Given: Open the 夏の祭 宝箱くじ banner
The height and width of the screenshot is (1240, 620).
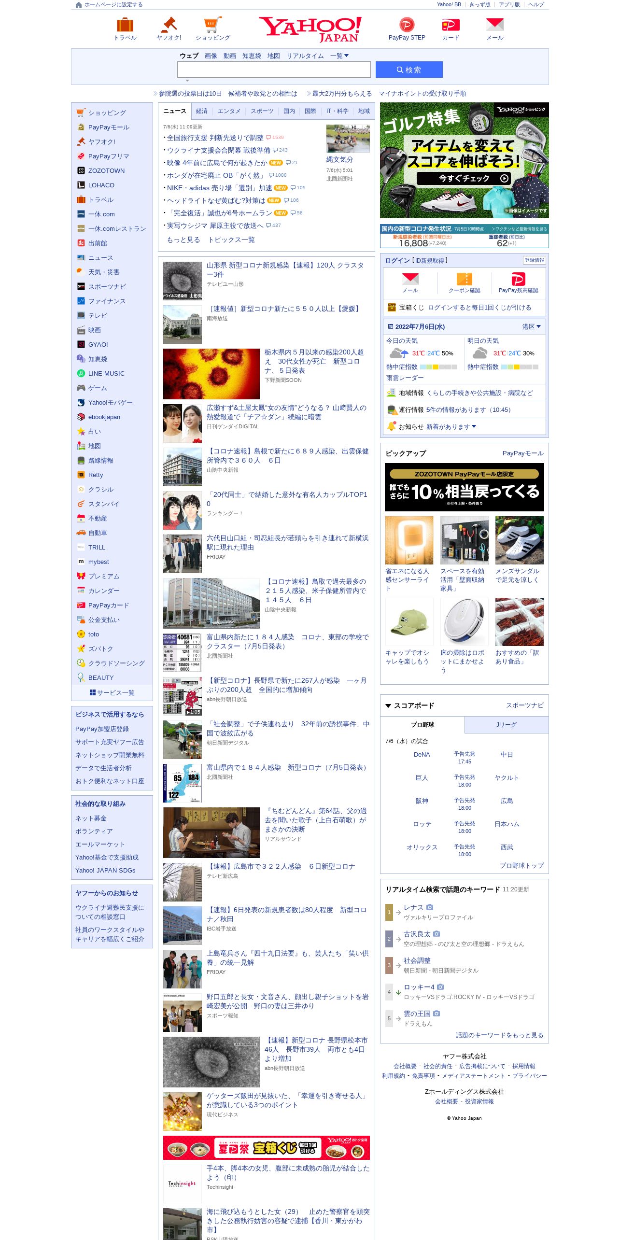Looking at the screenshot, I should 267,1148.
